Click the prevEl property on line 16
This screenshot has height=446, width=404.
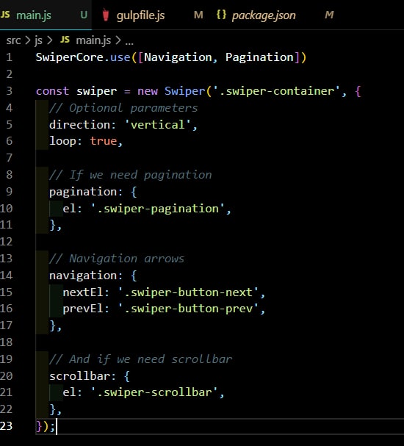[x=83, y=309]
